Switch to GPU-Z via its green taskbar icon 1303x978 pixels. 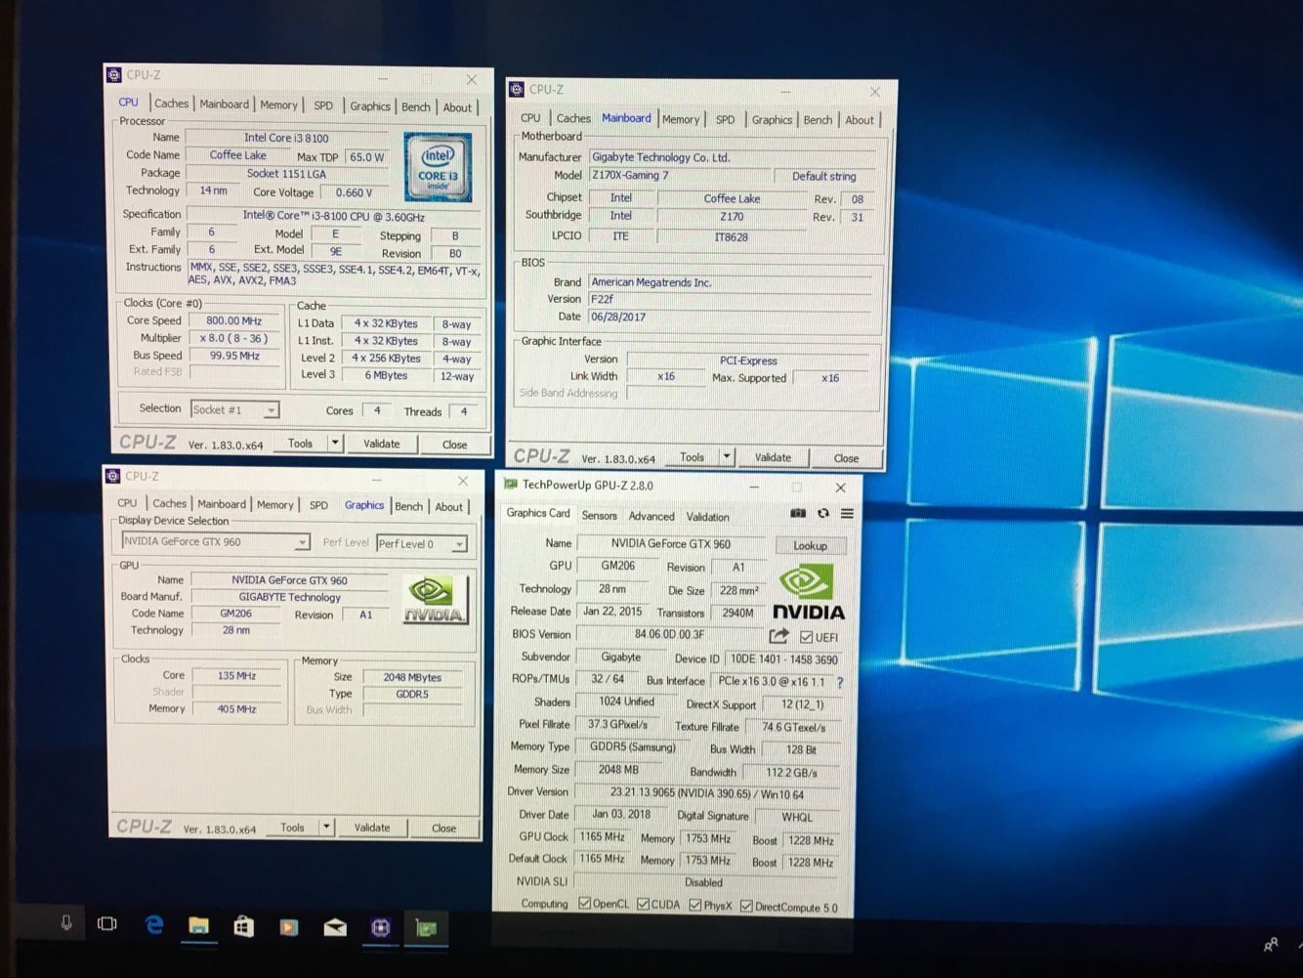click(426, 928)
